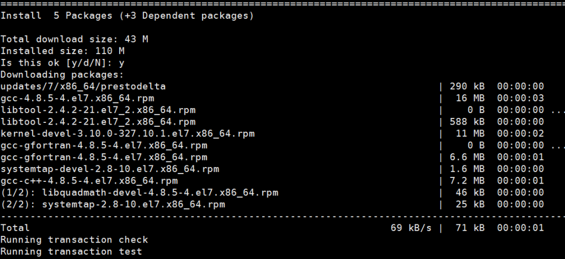Image resolution: width=565 pixels, height=259 pixels.
Task: Click the 290 kB prestodelta size
Action: (467, 87)
